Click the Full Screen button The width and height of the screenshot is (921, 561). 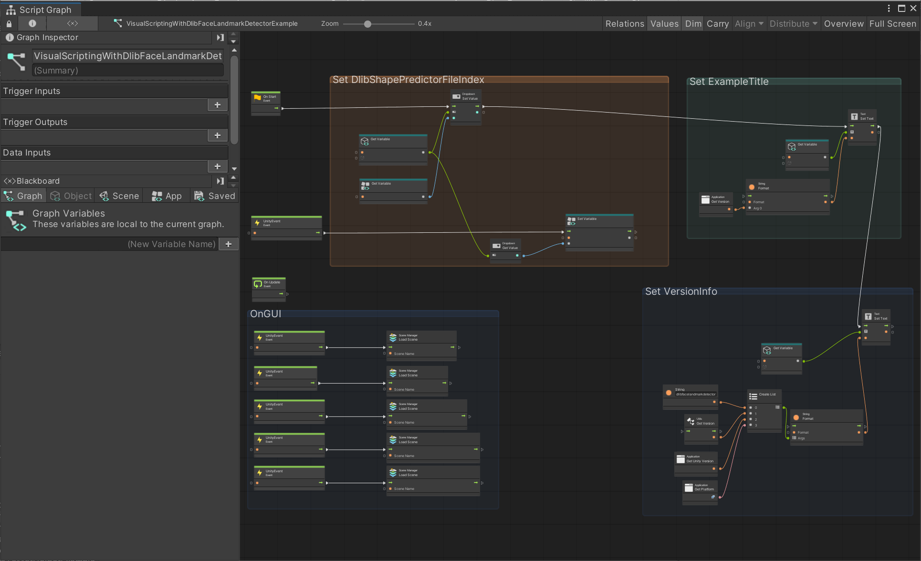(892, 24)
